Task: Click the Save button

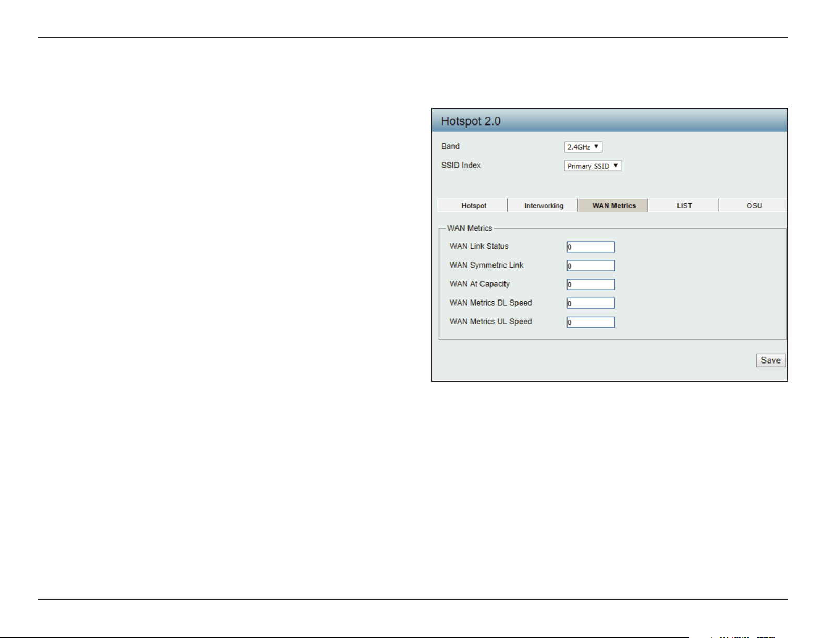Action: tap(771, 360)
